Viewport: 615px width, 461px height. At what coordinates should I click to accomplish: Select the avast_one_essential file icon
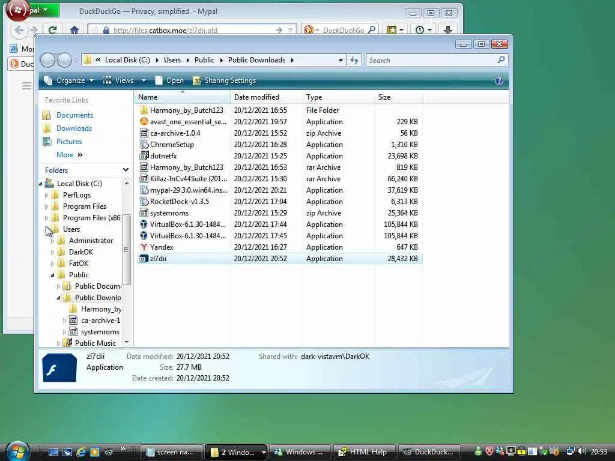144,121
